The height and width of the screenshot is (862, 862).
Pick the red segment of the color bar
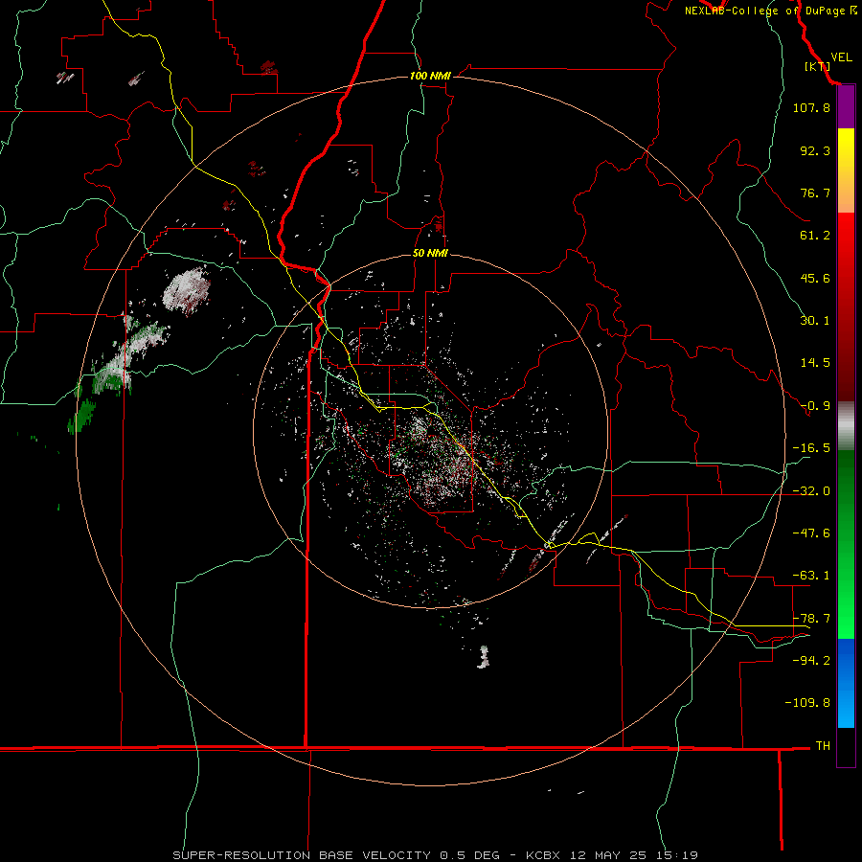tap(846, 306)
